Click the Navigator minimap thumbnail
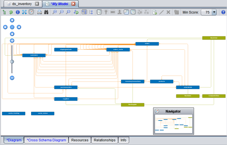 [x=173, y=123]
